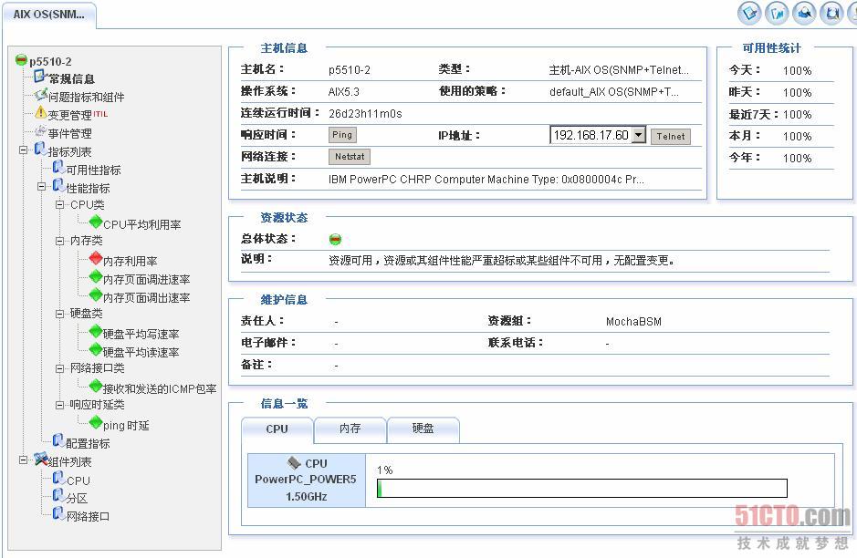857x558 pixels.
Task: Click the green diamond for ICMP包率
Action: [x=96, y=386]
